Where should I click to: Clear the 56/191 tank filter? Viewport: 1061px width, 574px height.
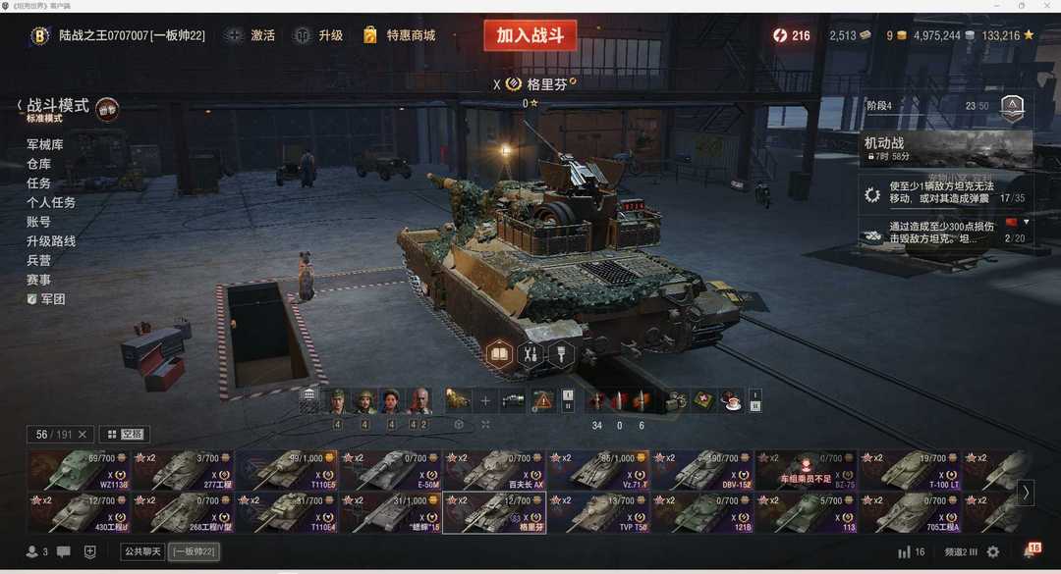(x=83, y=434)
